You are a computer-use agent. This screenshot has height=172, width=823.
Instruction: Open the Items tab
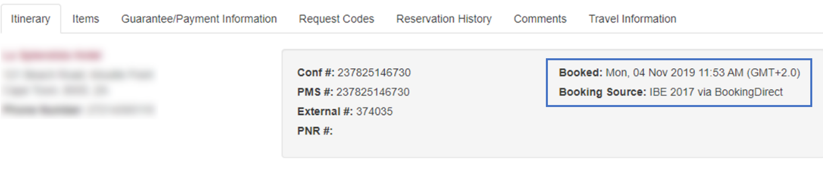[x=85, y=19]
